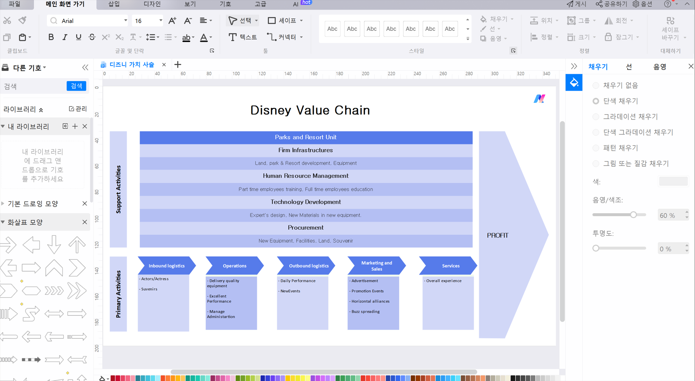
Task: Increase font size with the A-up icon
Action: [172, 21]
